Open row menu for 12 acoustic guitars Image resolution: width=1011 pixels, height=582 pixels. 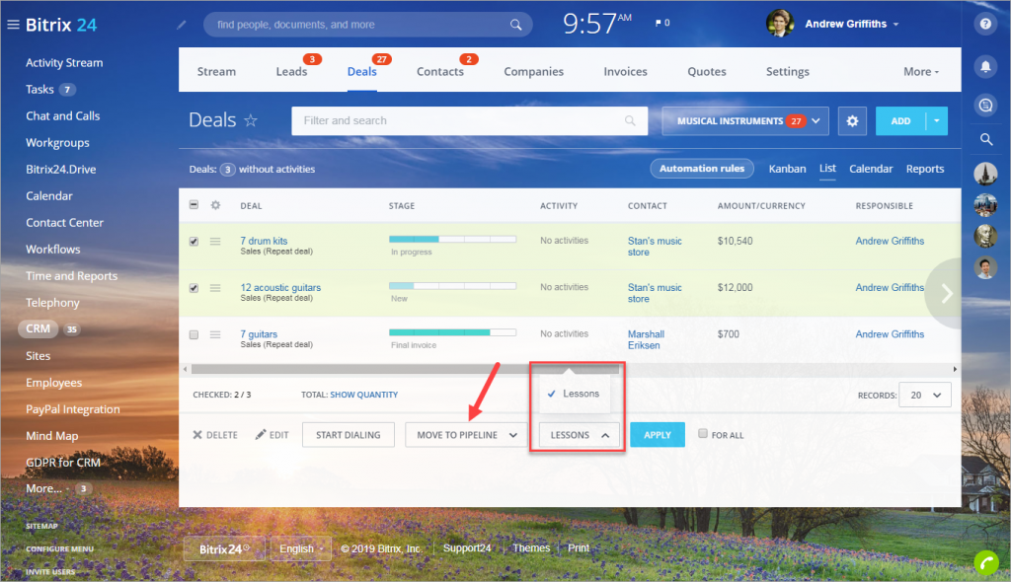pyautogui.click(x=215, y=288)
